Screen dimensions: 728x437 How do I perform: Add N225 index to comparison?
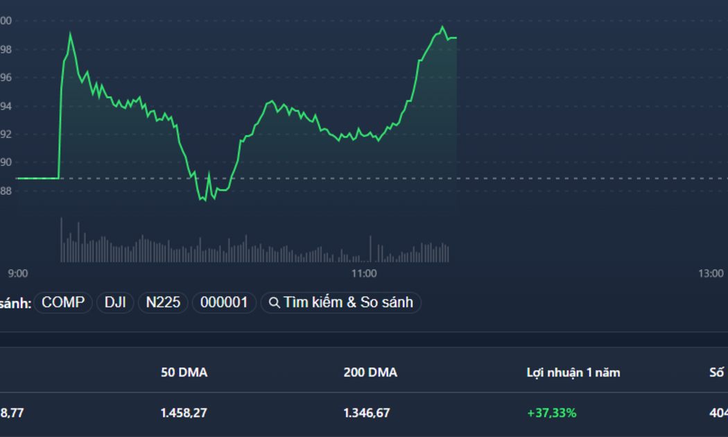click(x=163, y=303)
